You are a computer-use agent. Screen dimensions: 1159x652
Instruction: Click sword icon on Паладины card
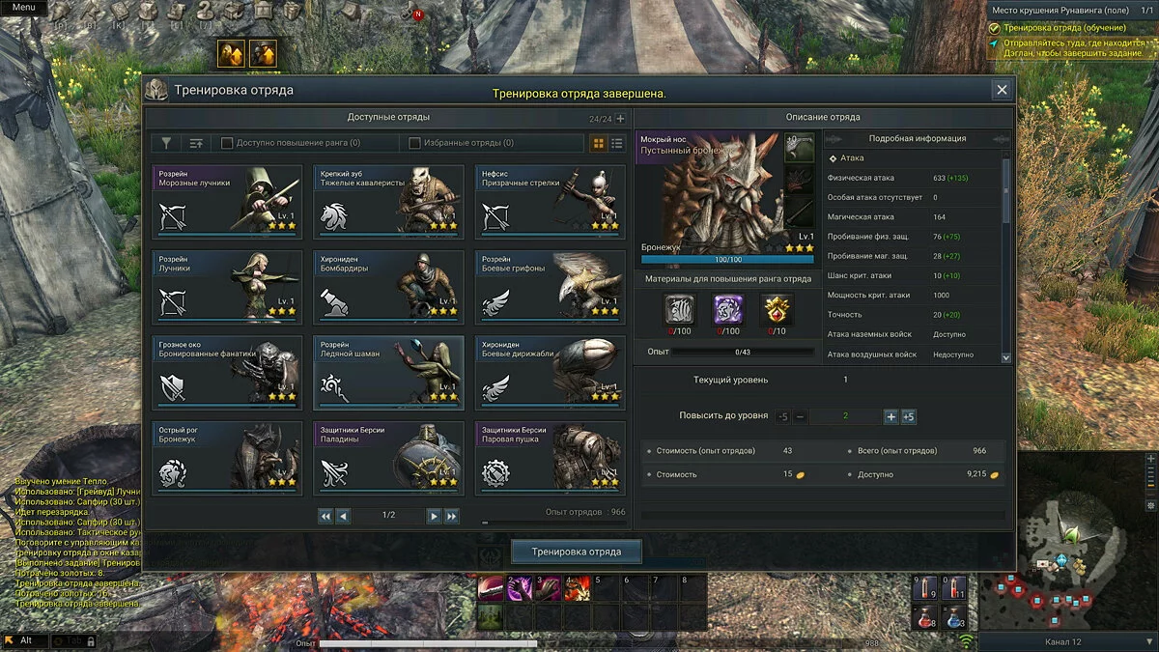tap(334, 473)
